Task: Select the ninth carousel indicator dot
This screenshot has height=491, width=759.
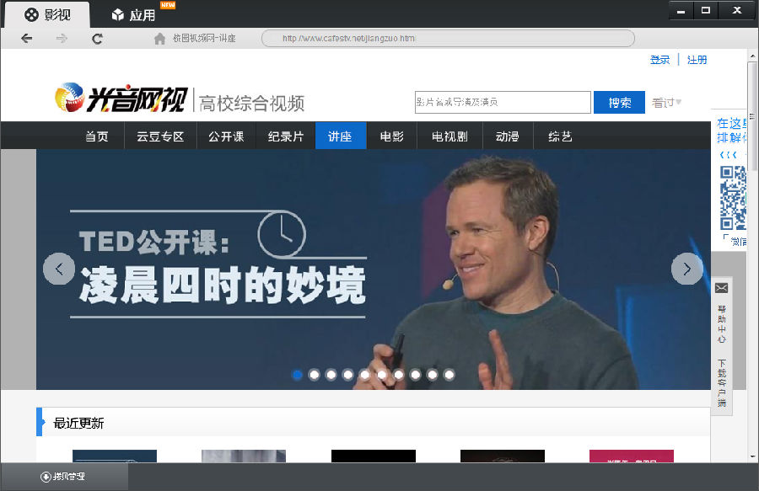Action: coord(433,375)
